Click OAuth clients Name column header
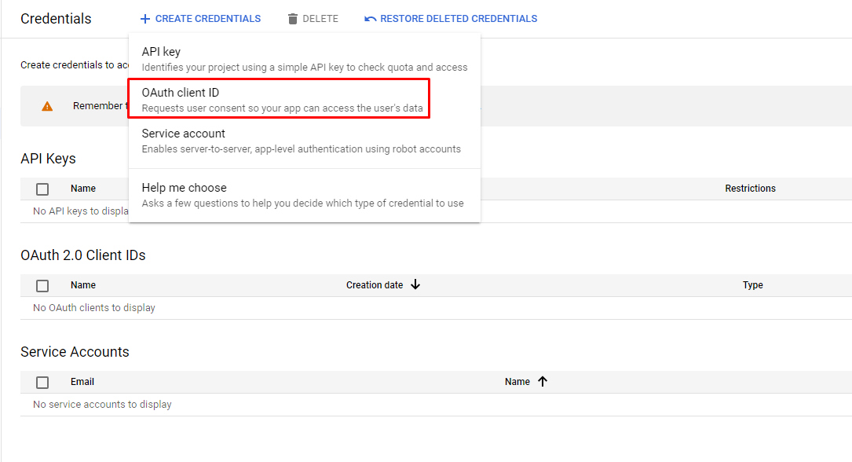This screenshot has height=462, width=852. [83, 284]
